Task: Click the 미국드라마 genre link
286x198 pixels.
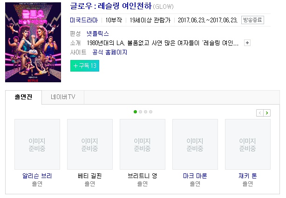Action: tap(84, 20)
